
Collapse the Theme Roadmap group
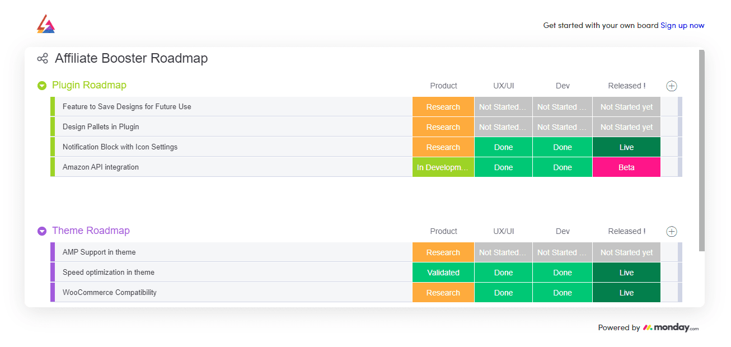point(42,231)
